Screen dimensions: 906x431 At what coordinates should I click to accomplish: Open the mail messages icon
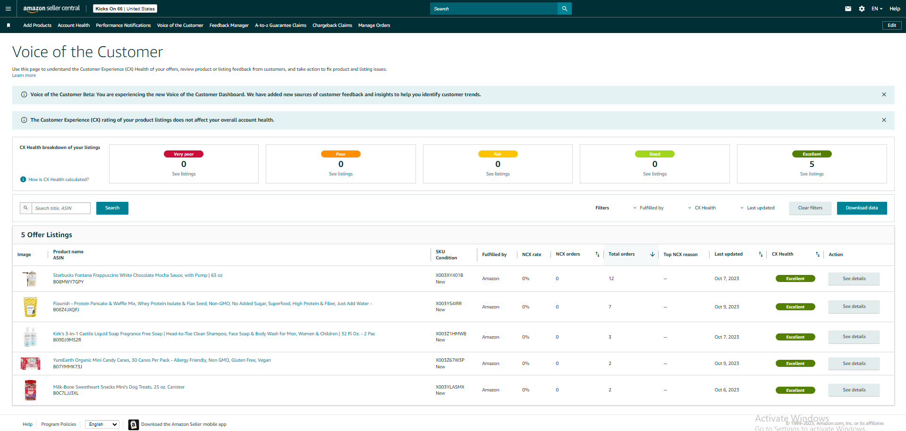pos(848,8)
